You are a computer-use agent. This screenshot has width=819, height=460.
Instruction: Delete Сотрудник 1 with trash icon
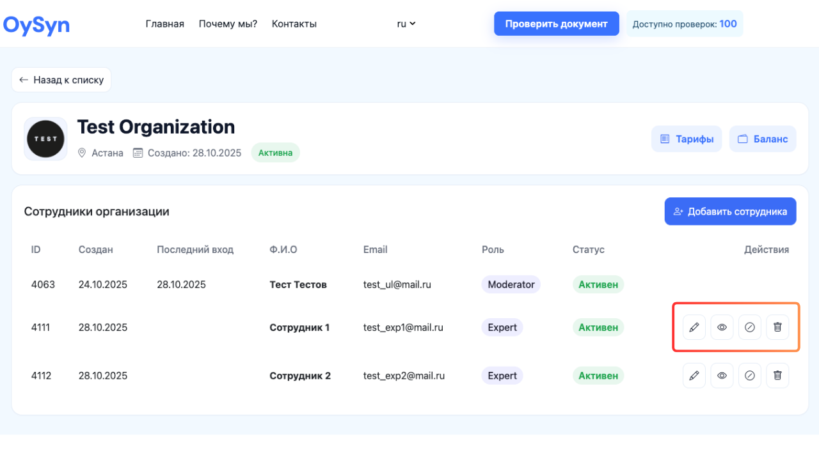click(777, 327)
